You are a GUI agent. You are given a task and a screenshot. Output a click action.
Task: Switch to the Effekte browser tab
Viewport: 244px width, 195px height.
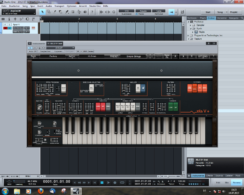(x=209, y=175)
